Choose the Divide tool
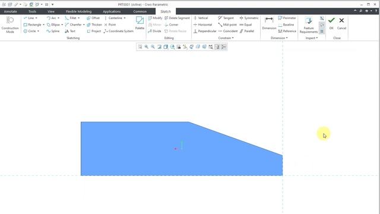 (154, 31)
